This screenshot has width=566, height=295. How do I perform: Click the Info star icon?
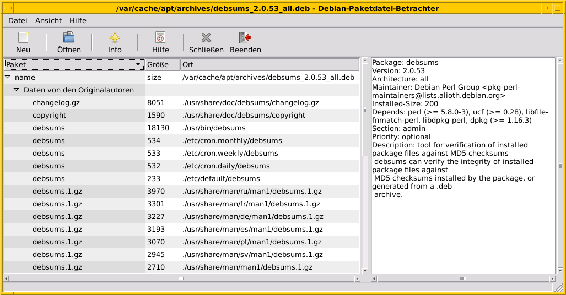pyautogui.click(x=115, y=37)
